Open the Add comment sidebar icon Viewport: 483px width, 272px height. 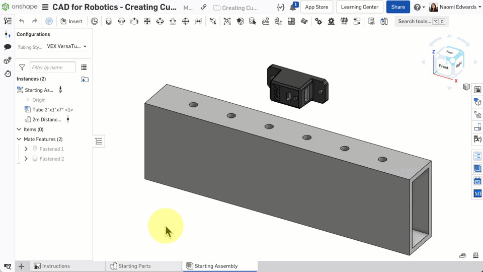pyautogui.click(x=8, y=47)
